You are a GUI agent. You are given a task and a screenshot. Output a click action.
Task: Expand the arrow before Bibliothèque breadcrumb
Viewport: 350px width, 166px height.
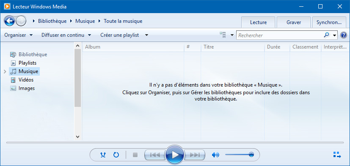(34, 21)
